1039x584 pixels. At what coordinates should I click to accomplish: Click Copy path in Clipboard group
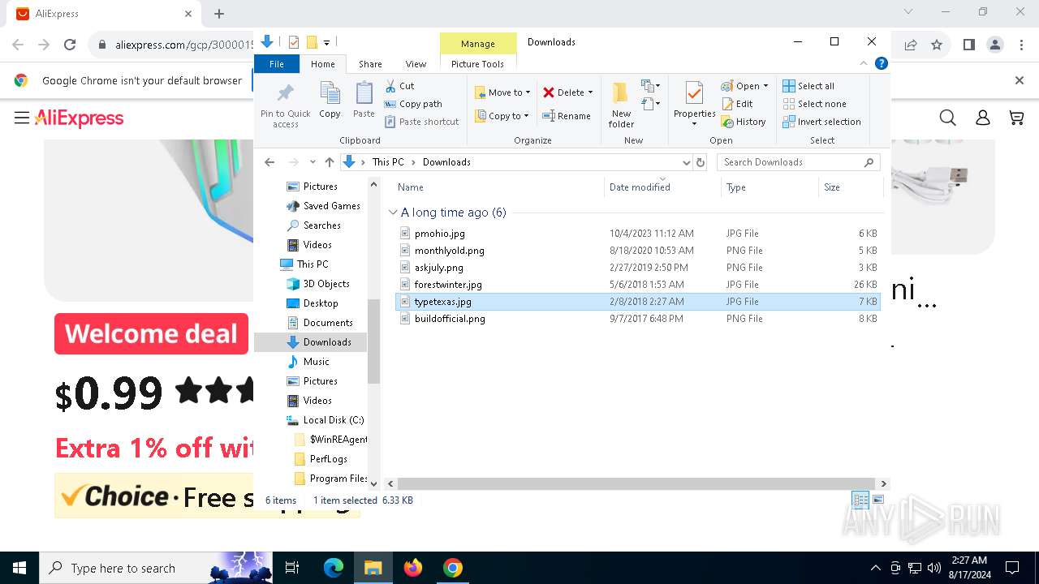(x=413, y=104)
